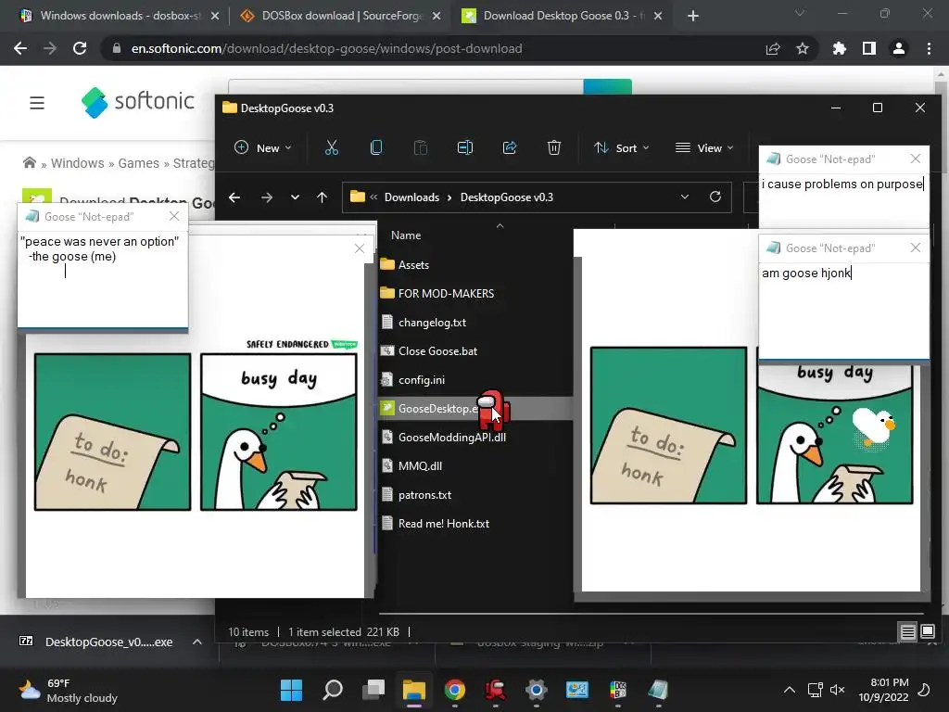Image resolution: width=949 pixels, height=712 pixels.
Task: Click the Name column header
Action: [406, 235]
